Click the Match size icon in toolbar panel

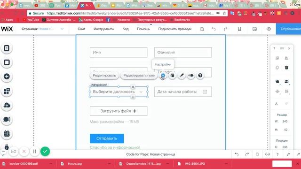pos(286,92)
